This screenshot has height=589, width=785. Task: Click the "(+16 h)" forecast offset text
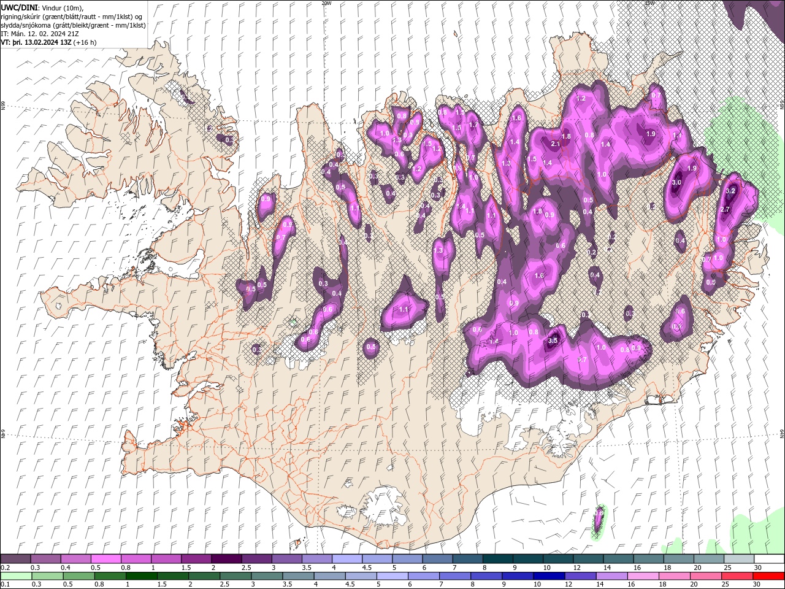(x=85, y=42)
